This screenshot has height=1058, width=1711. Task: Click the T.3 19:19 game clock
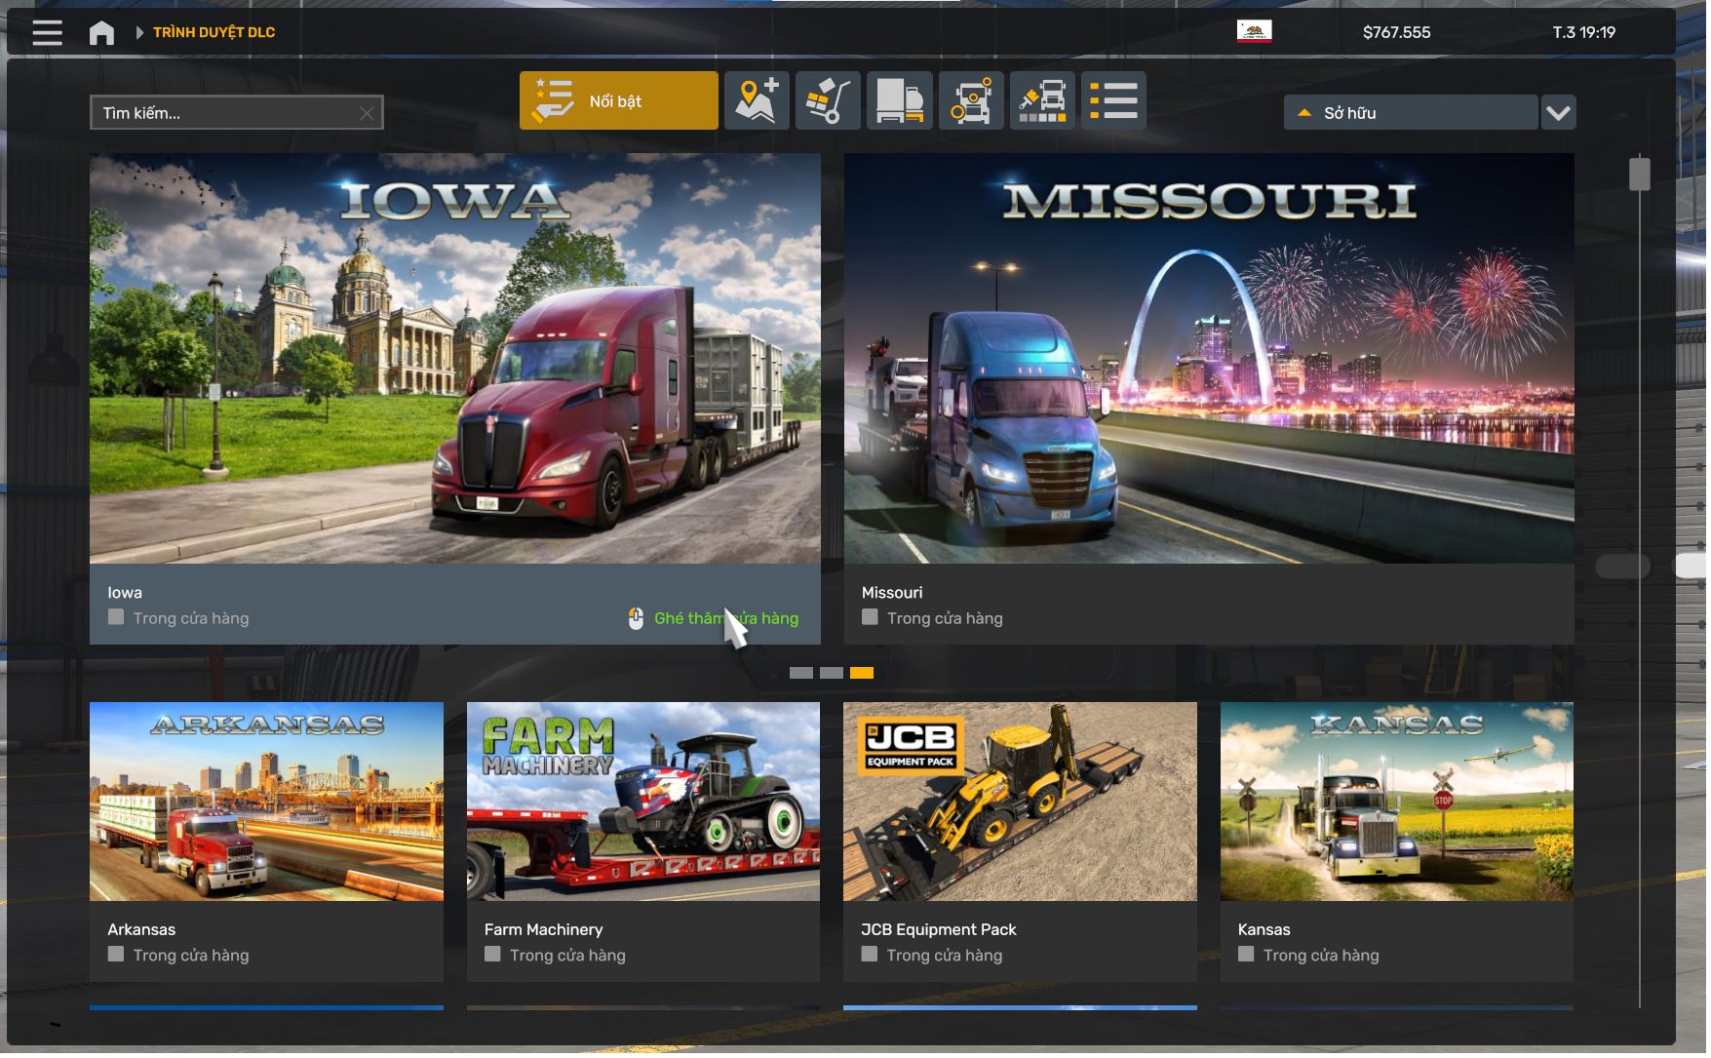coord(1583,32)
